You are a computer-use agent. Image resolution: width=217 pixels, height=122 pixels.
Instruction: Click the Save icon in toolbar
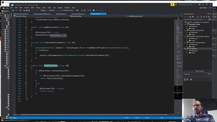(x=27, y=11)
